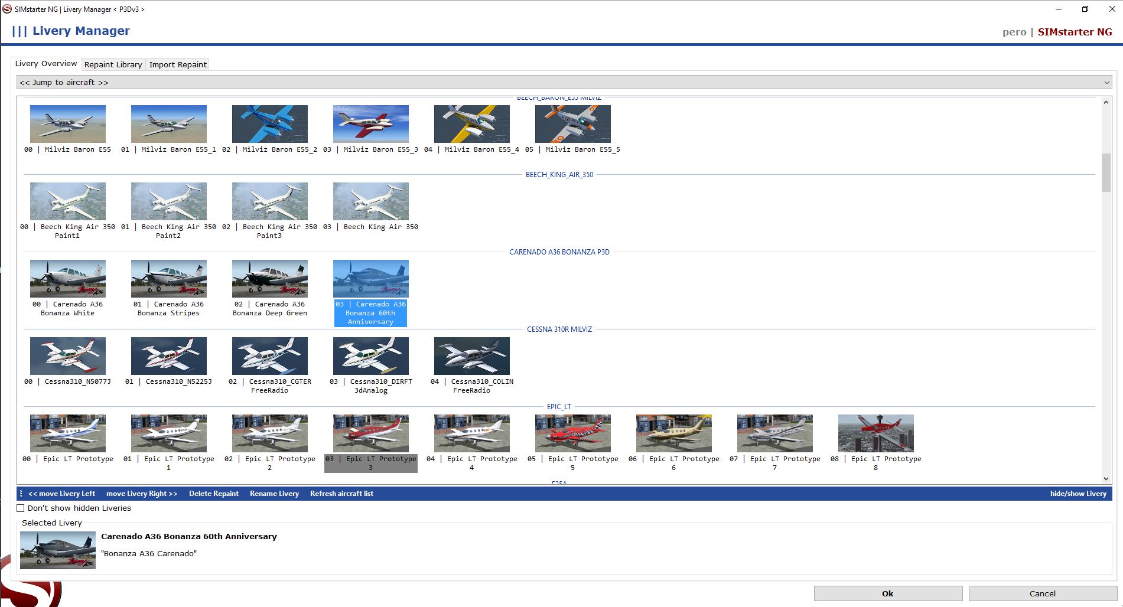This screenshot has width=1123, height=607.
Task: Select the blue Milviz Baron E55_2 thumbnail
Action: tap(270, 124)
